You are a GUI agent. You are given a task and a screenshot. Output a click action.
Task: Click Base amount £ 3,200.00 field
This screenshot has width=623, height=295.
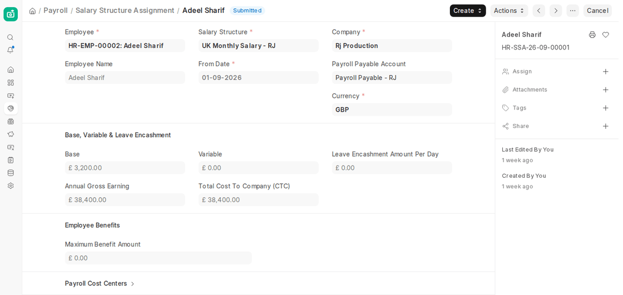point(125,168)
